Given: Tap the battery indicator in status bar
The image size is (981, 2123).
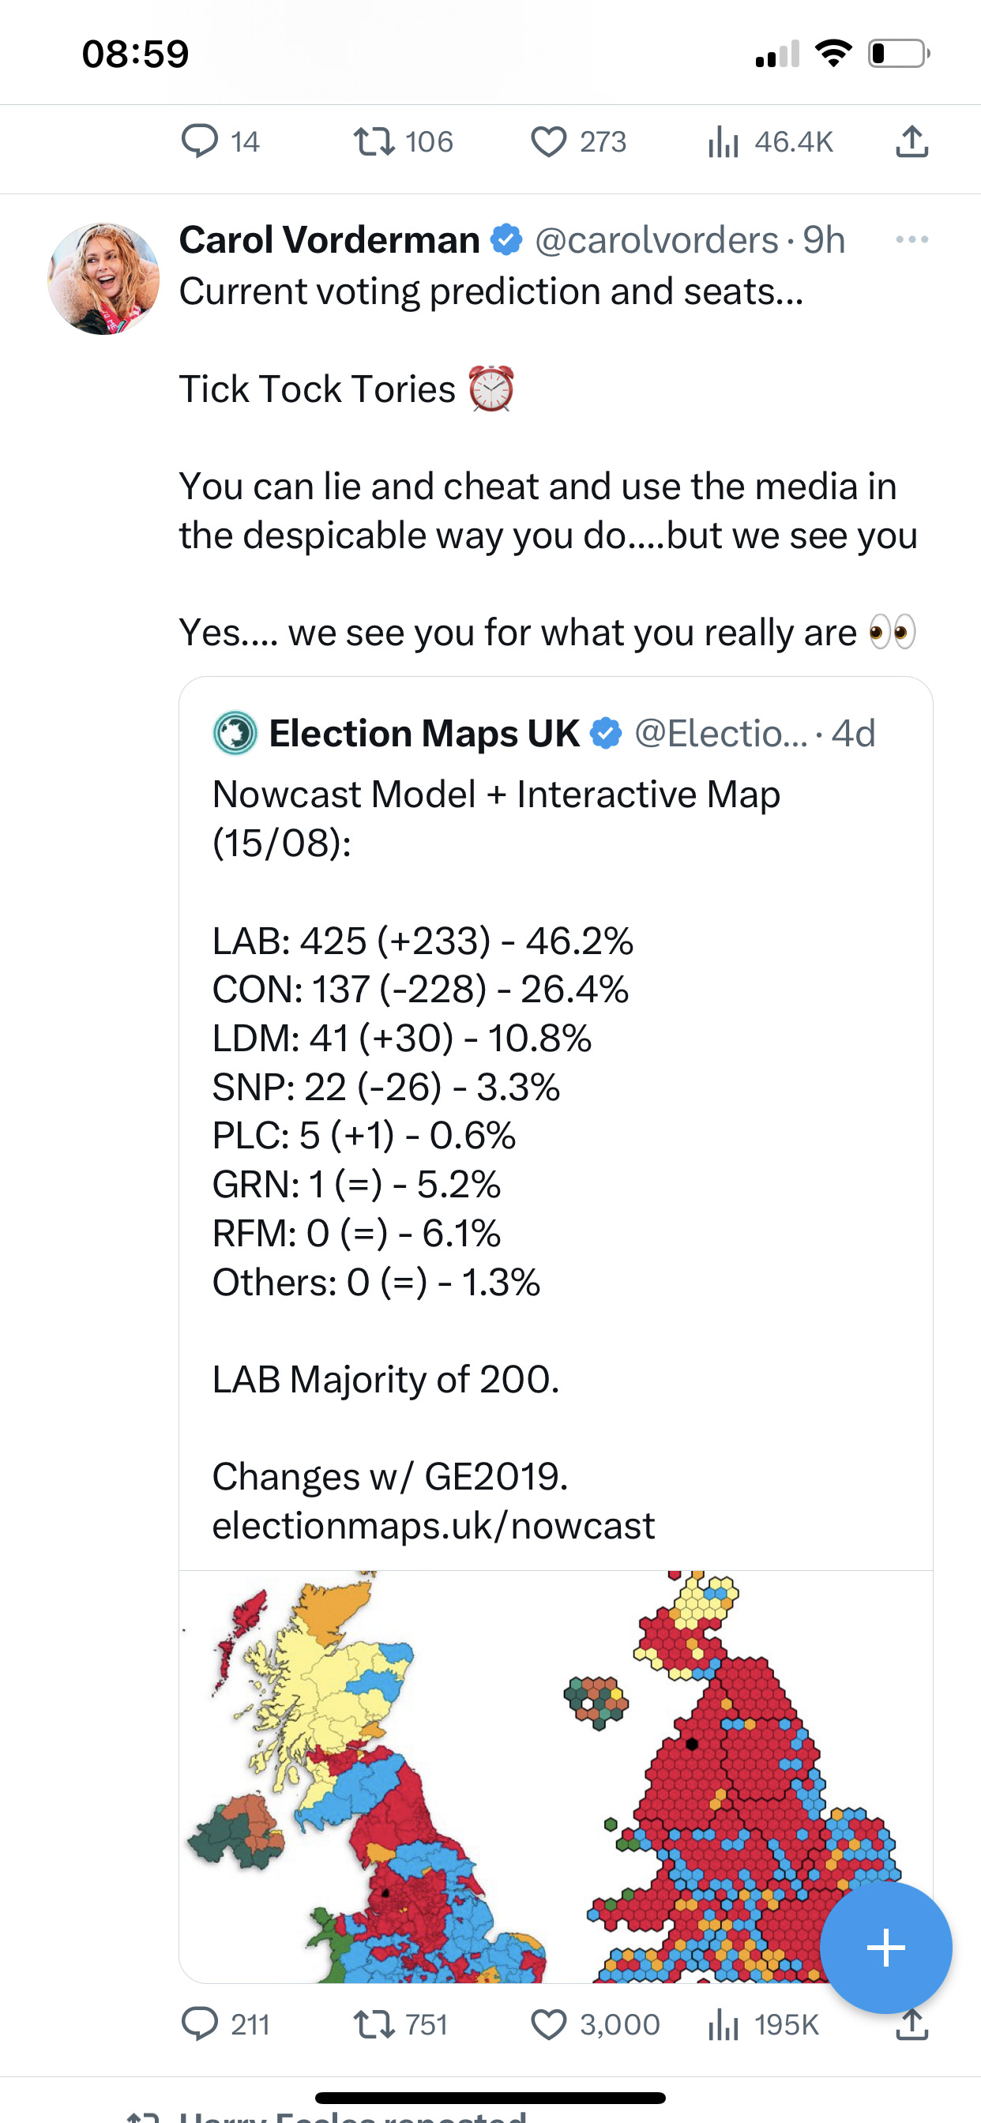Looking at the screenshot, I should [x=899, y=54].
